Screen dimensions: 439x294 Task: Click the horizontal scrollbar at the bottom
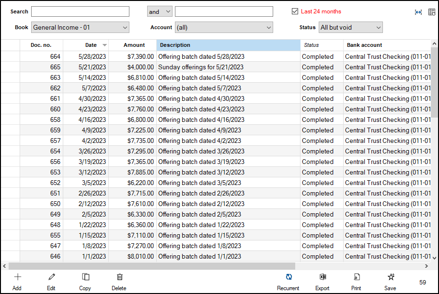151,266
